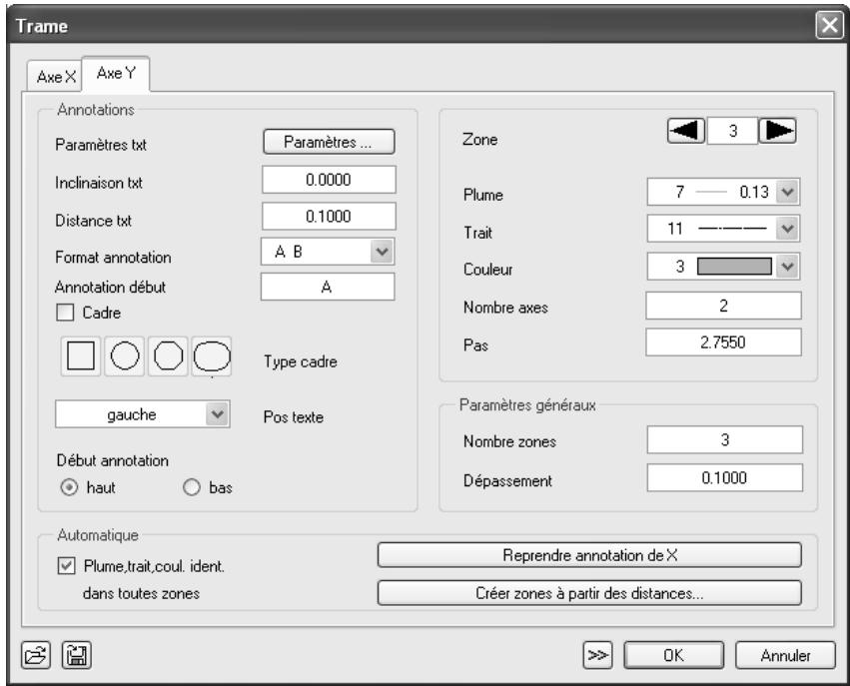Confirm with the OK button
The height and width of the screenshot is (686, 850).
[x=674, y=655]
